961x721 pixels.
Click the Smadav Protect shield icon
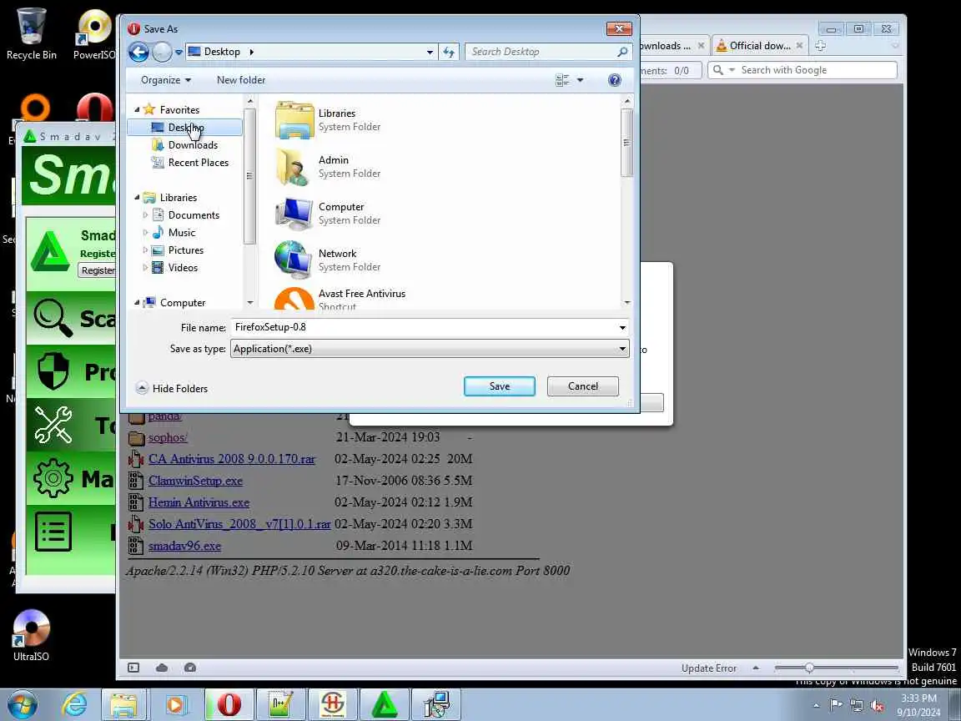tap(53, 371)
